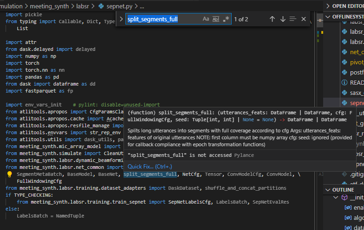Viewport: 364px width, 230px height.
Task: Select the data outline symbol
Action: pyautogui.click(x=358, y=228)
